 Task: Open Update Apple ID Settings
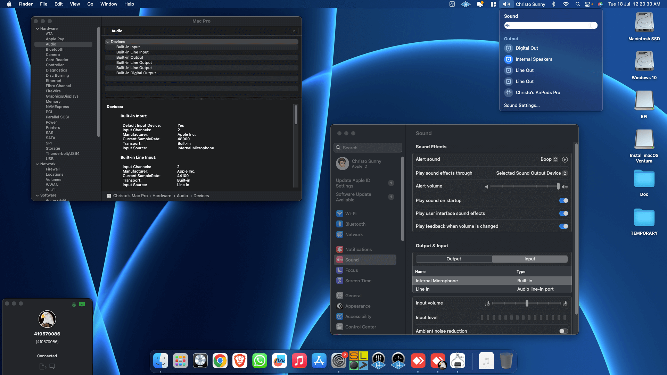(365, 183)
